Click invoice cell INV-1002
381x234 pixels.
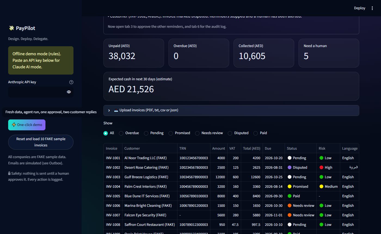[x=113, y=167]
